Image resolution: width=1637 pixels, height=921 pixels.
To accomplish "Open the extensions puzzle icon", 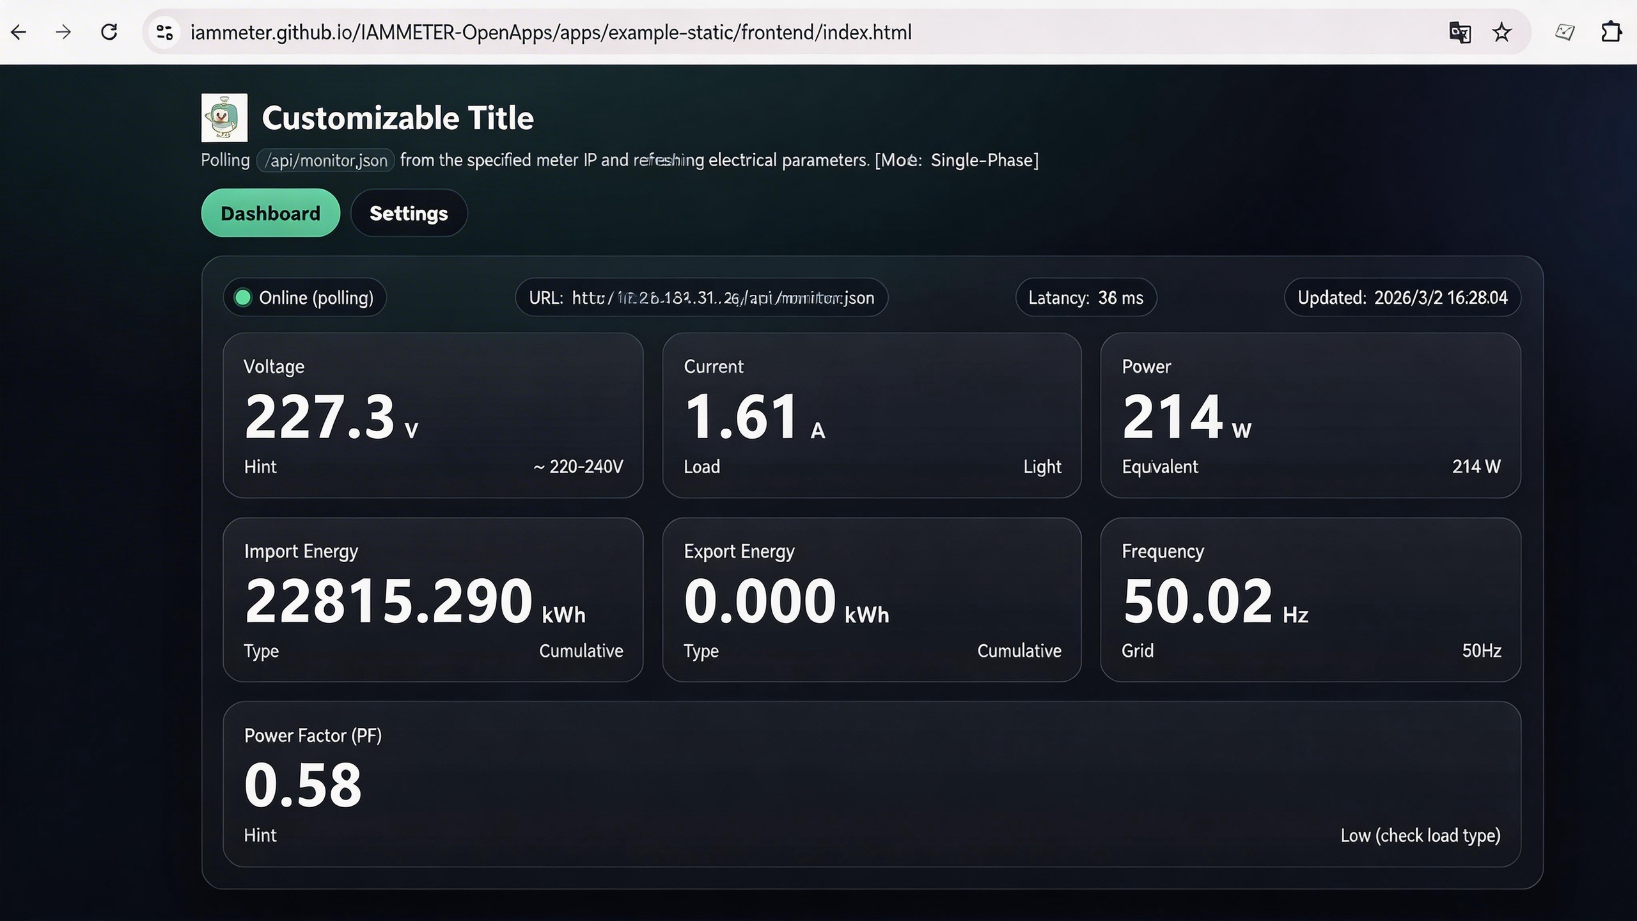I will (1611, 32).
